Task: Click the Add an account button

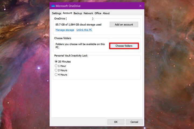Action: tap(124, 24)
